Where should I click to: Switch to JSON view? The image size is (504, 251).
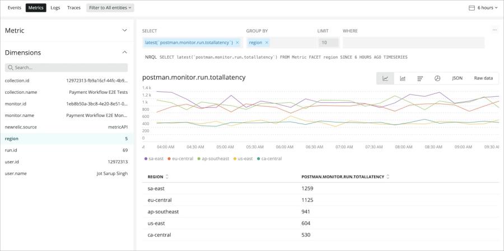click(x=457, y=78)
